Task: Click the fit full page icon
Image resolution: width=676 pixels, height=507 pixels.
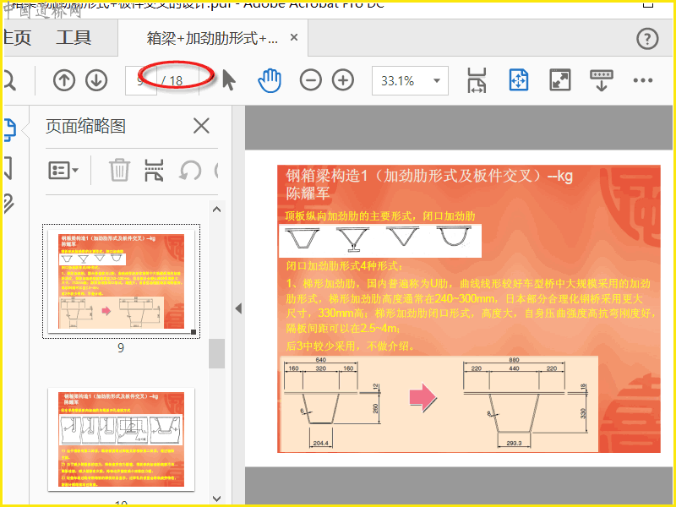Action: coord(518,80)
